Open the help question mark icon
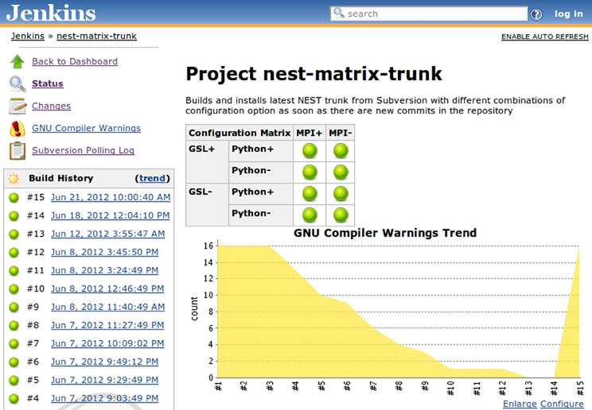The height and width of the screenshot is (410, 592). click(x=536, y=14)
